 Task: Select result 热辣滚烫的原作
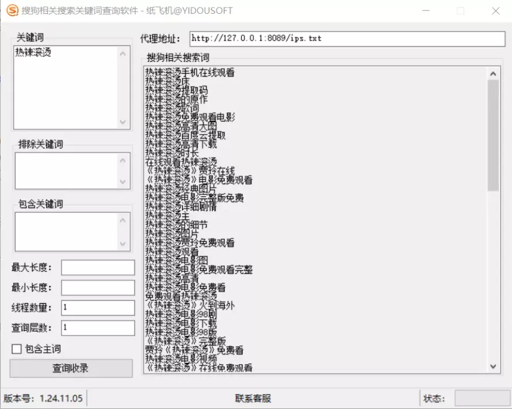(176, 99)
